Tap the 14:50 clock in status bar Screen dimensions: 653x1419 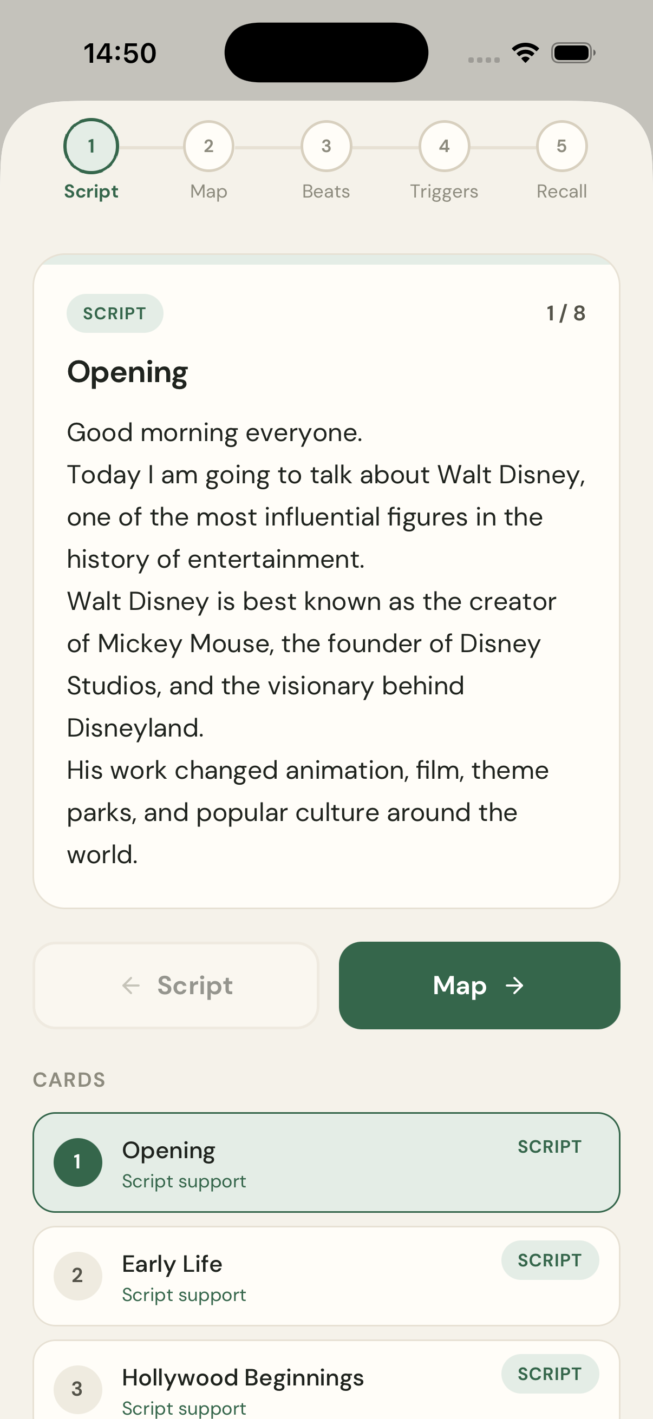[120, 54]
